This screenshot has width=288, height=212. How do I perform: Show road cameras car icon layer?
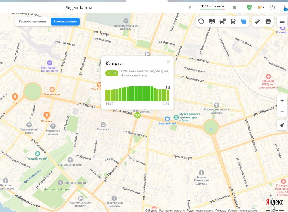[x=222, y=21]
